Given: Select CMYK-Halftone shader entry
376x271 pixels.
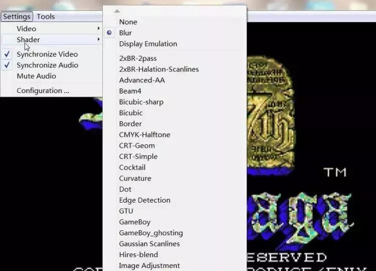Looking at the screenshot, I should (145, 135).
